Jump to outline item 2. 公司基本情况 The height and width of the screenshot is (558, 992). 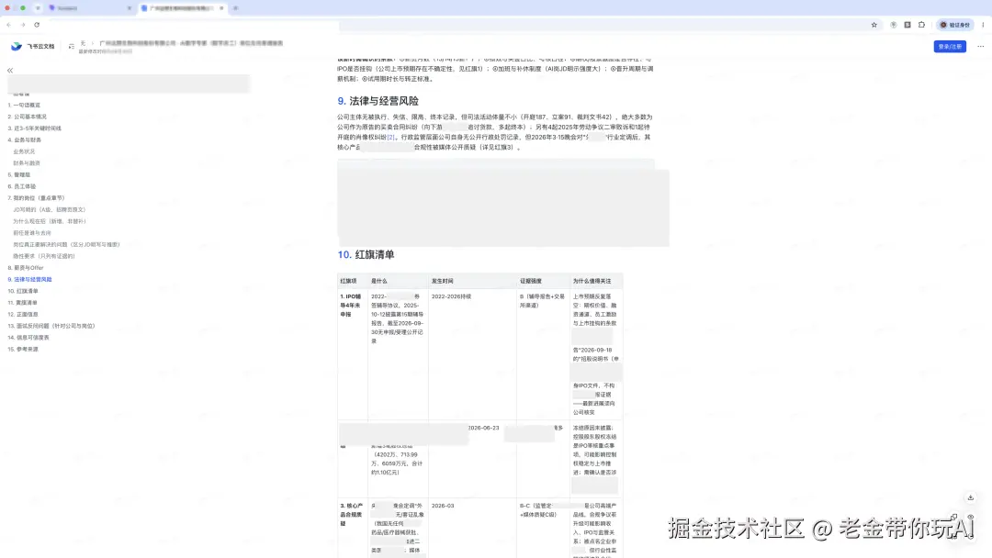pos(28,117)
